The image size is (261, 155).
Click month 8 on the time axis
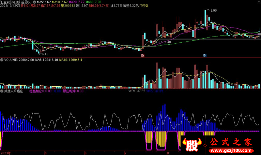[168, 153]
